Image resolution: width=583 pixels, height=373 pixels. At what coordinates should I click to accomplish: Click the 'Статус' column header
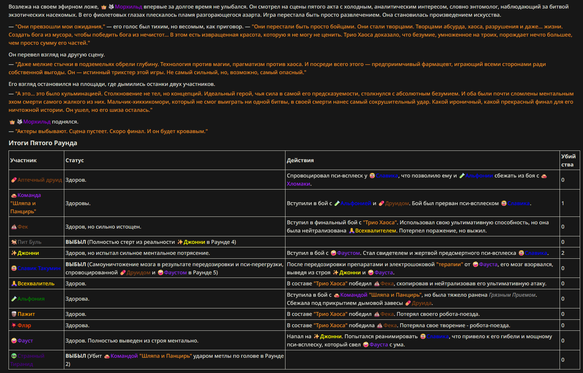point(75,160)
